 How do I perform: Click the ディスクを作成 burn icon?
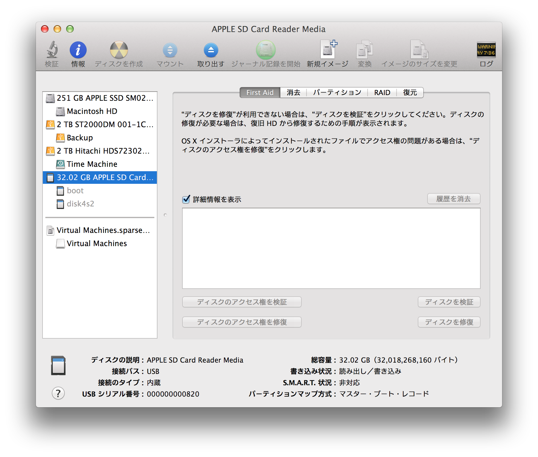tap(119, 50)
